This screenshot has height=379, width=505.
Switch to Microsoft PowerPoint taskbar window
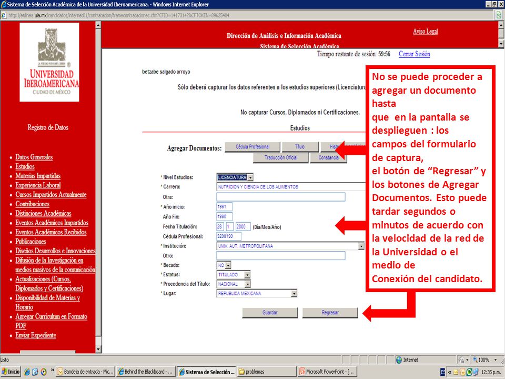(x=328, y=372)
